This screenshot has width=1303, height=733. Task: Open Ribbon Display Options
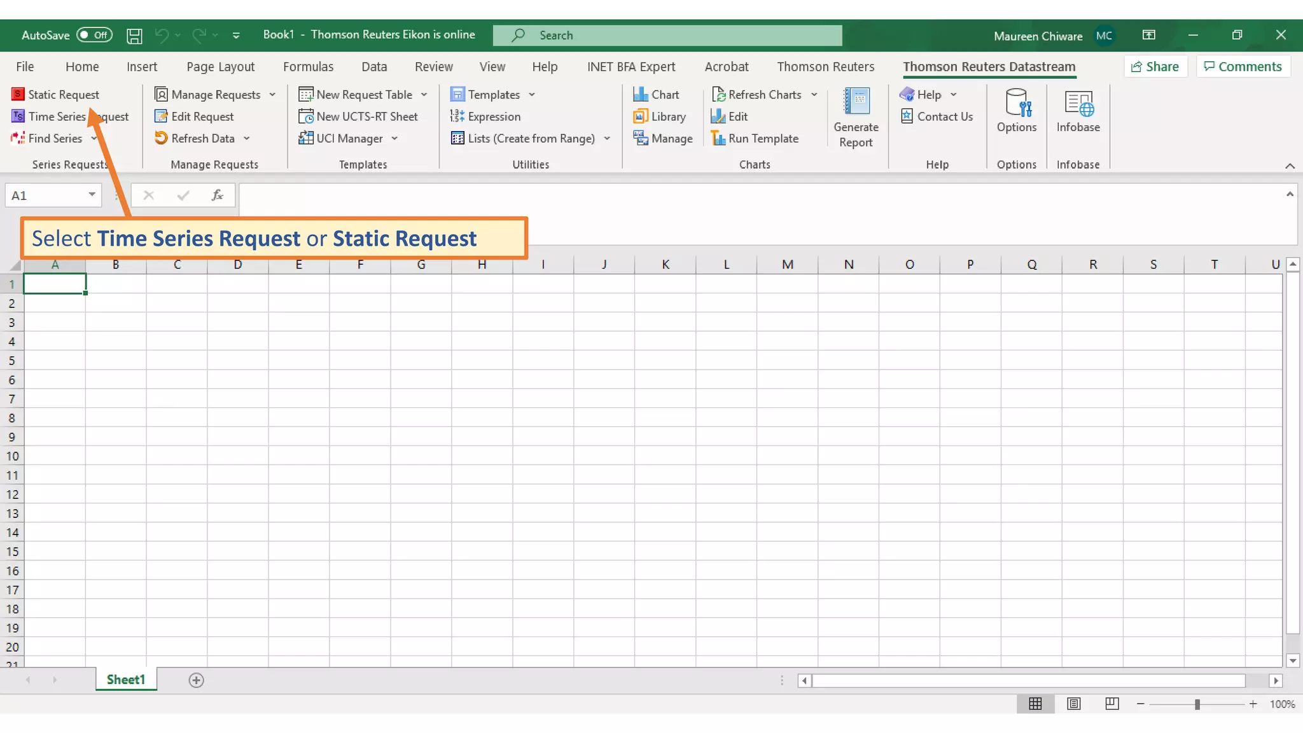1148,35
